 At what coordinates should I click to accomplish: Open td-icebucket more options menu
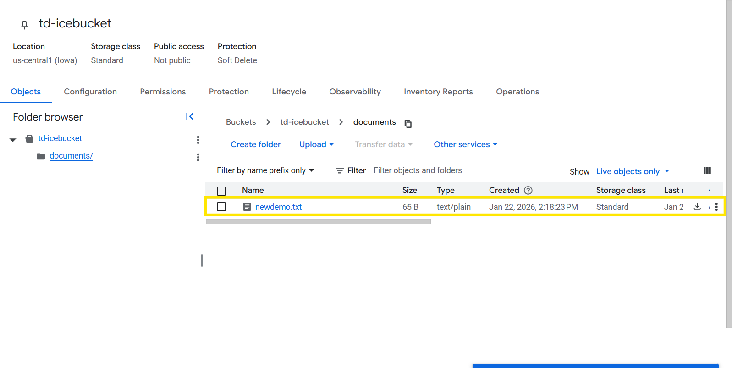point(198,140)
